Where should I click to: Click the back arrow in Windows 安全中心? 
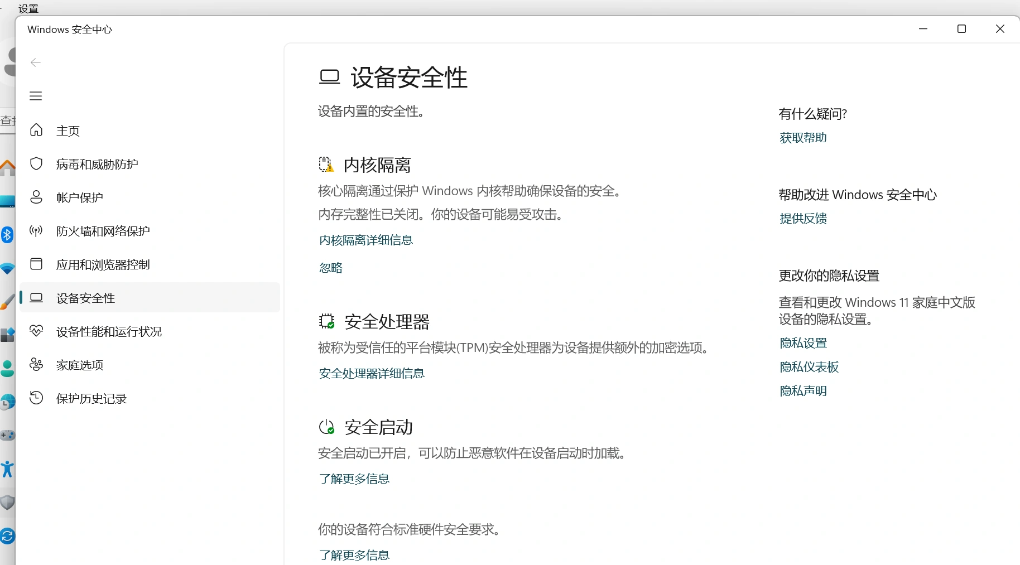[x=36, y=62]
